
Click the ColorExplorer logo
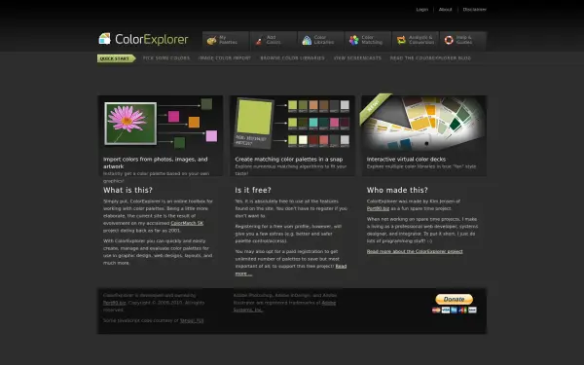pos(143,39)
